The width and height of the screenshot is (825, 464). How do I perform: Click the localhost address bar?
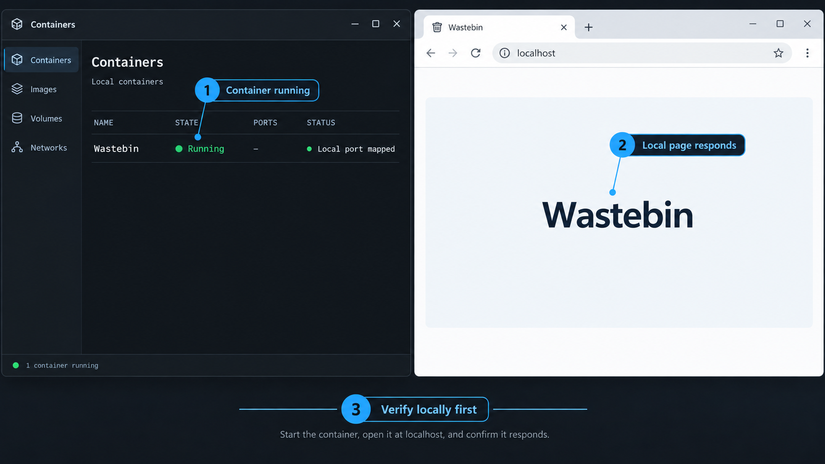[641, 53]
